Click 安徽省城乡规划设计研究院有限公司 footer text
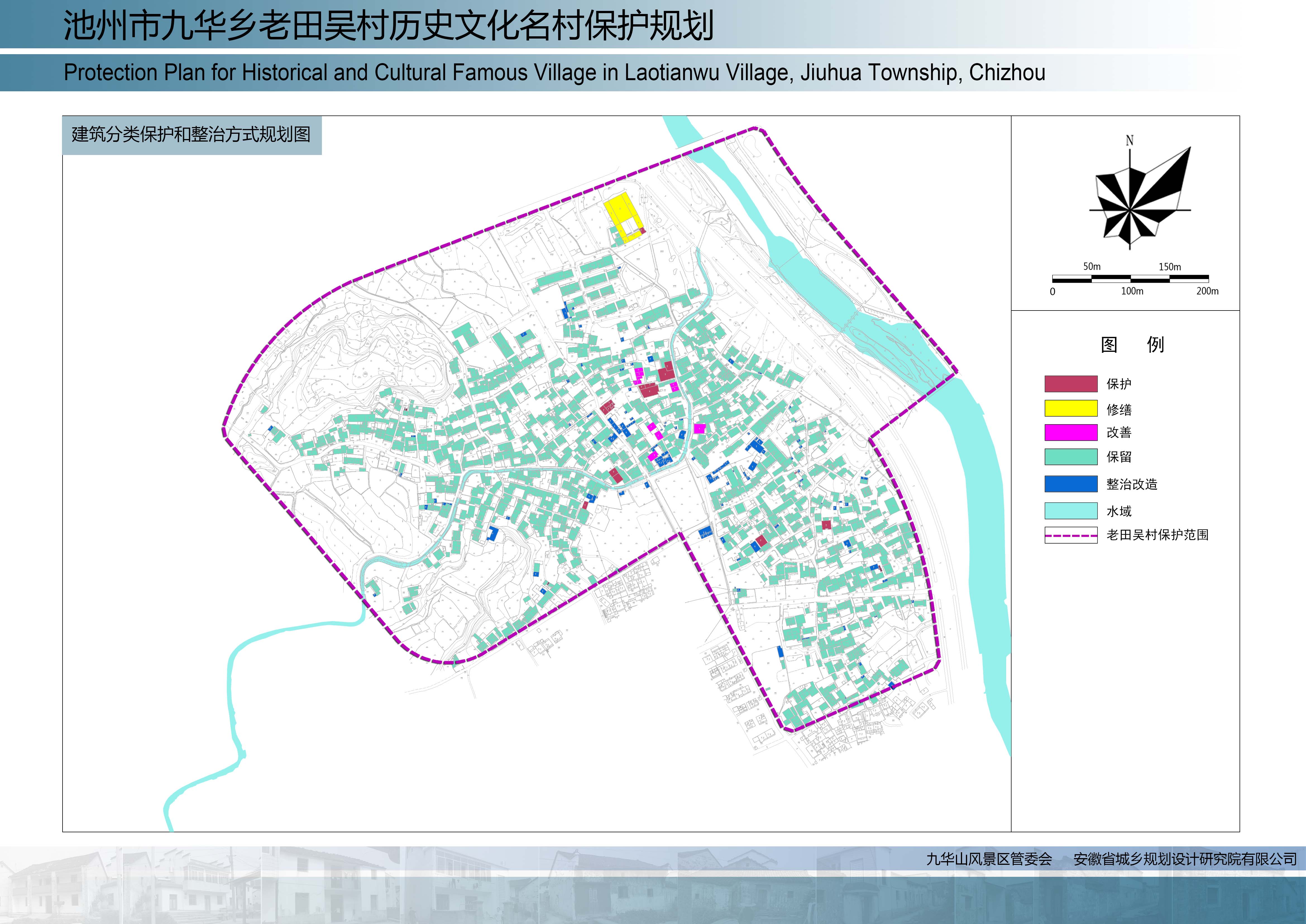Image resolution: width=1306 pixels, height=924 pixels. coord(1185,859)
